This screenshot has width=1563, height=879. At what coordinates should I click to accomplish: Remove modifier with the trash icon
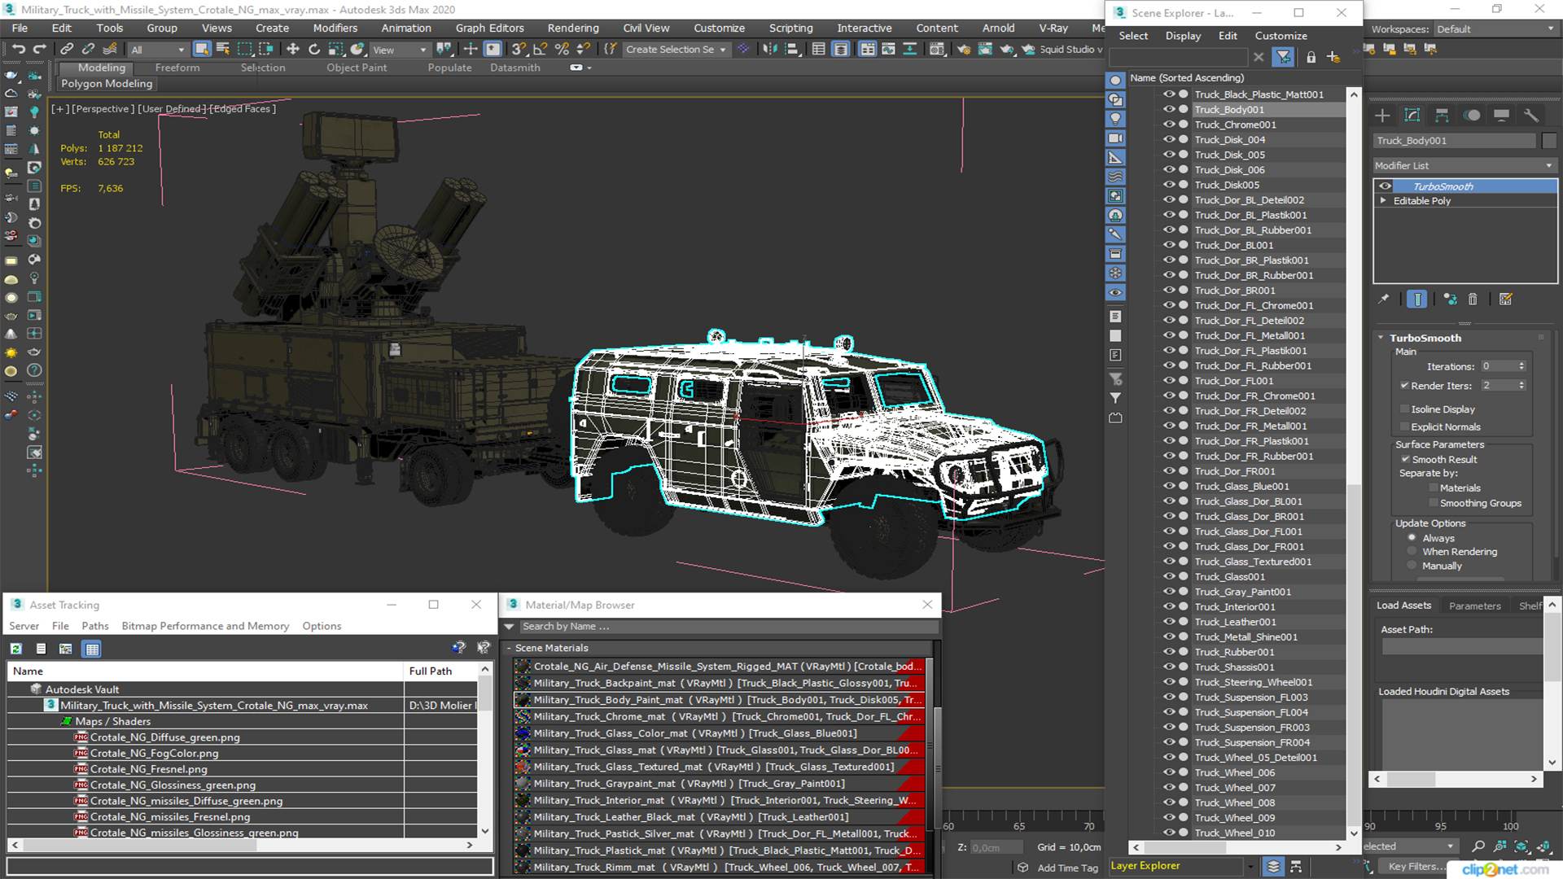[1473, 300]
